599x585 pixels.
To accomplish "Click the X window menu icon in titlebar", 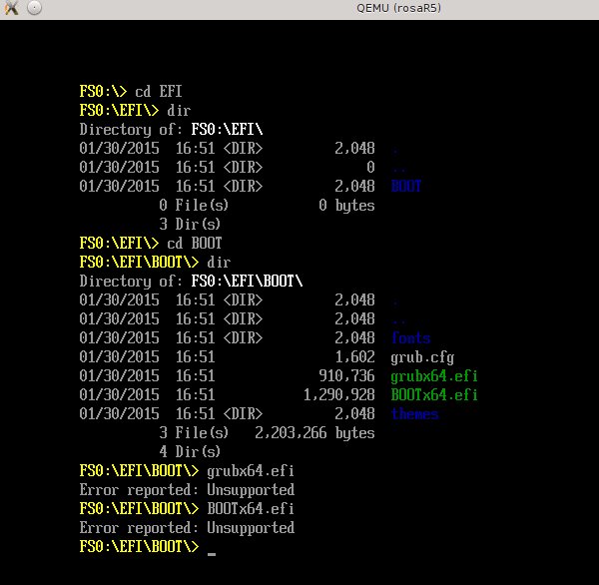I will (x=11, y=9).
